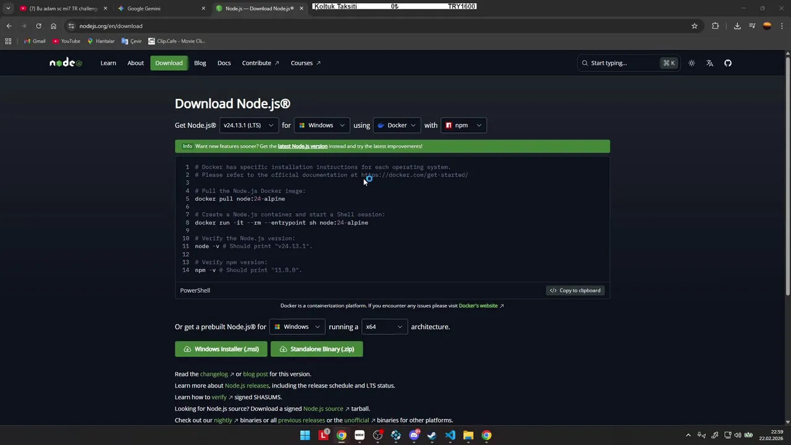Open the Docker install method dropdown

[397, 125]
